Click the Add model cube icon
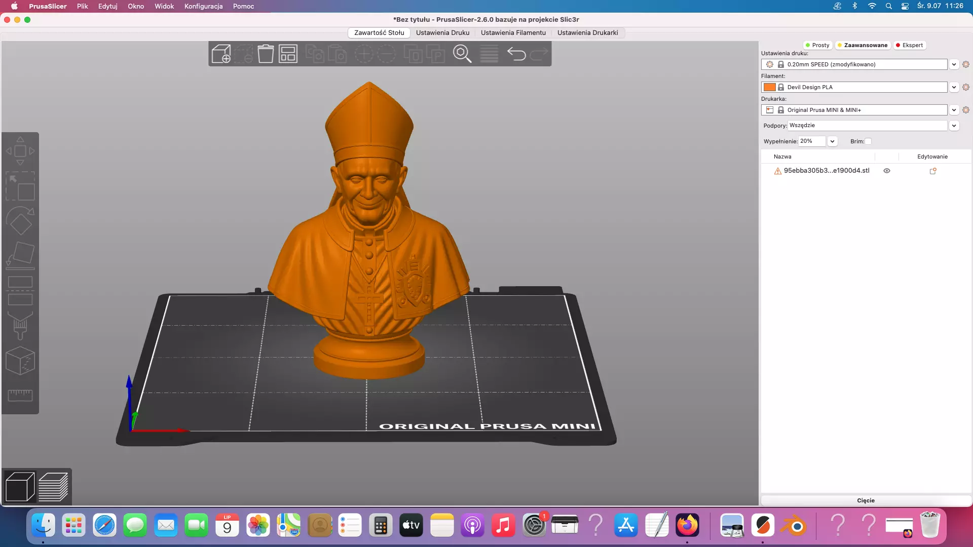The image size is (973, 547). click(221, 54)
